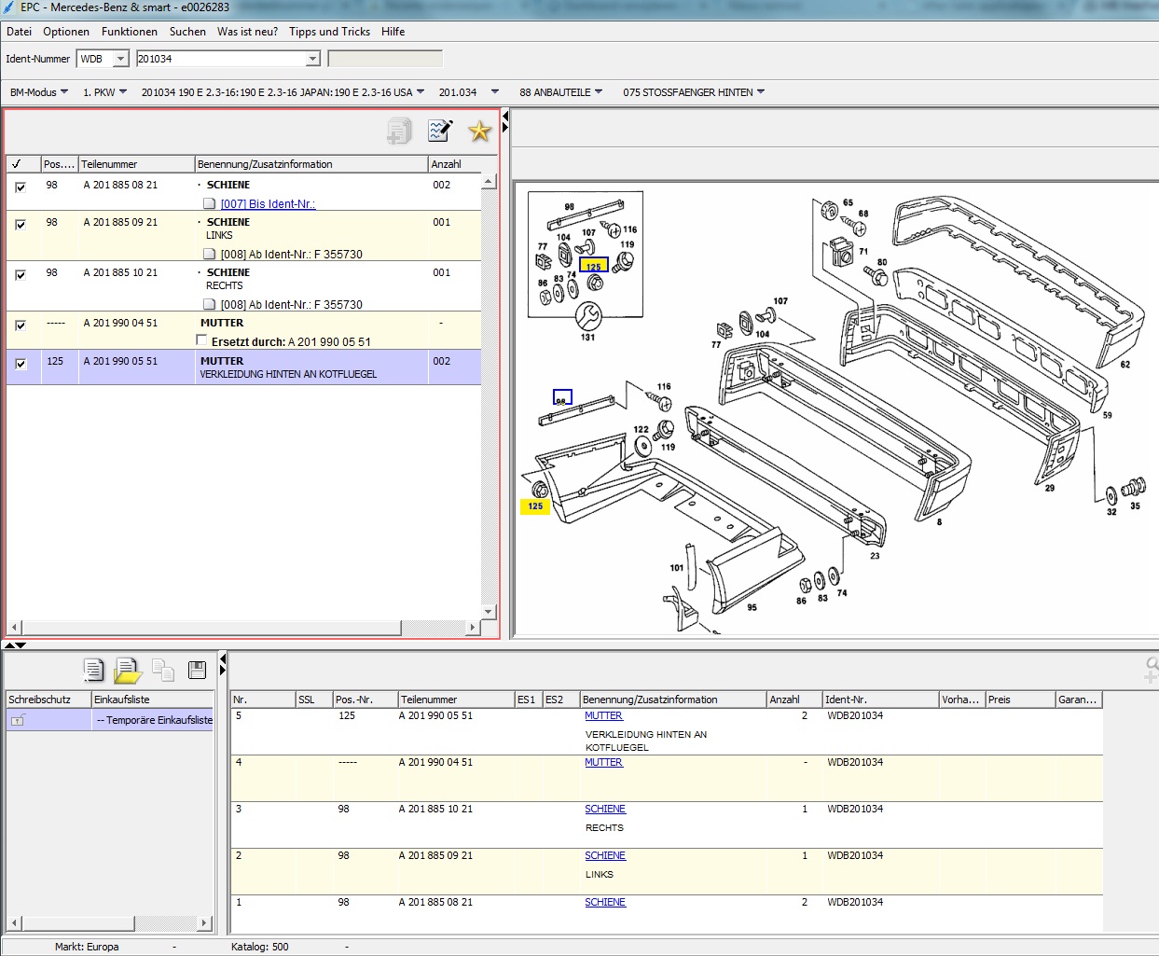Click the wrench symbol 131 in the inset diagram
The image size is (1159, 956).
[x=588, y=315]
